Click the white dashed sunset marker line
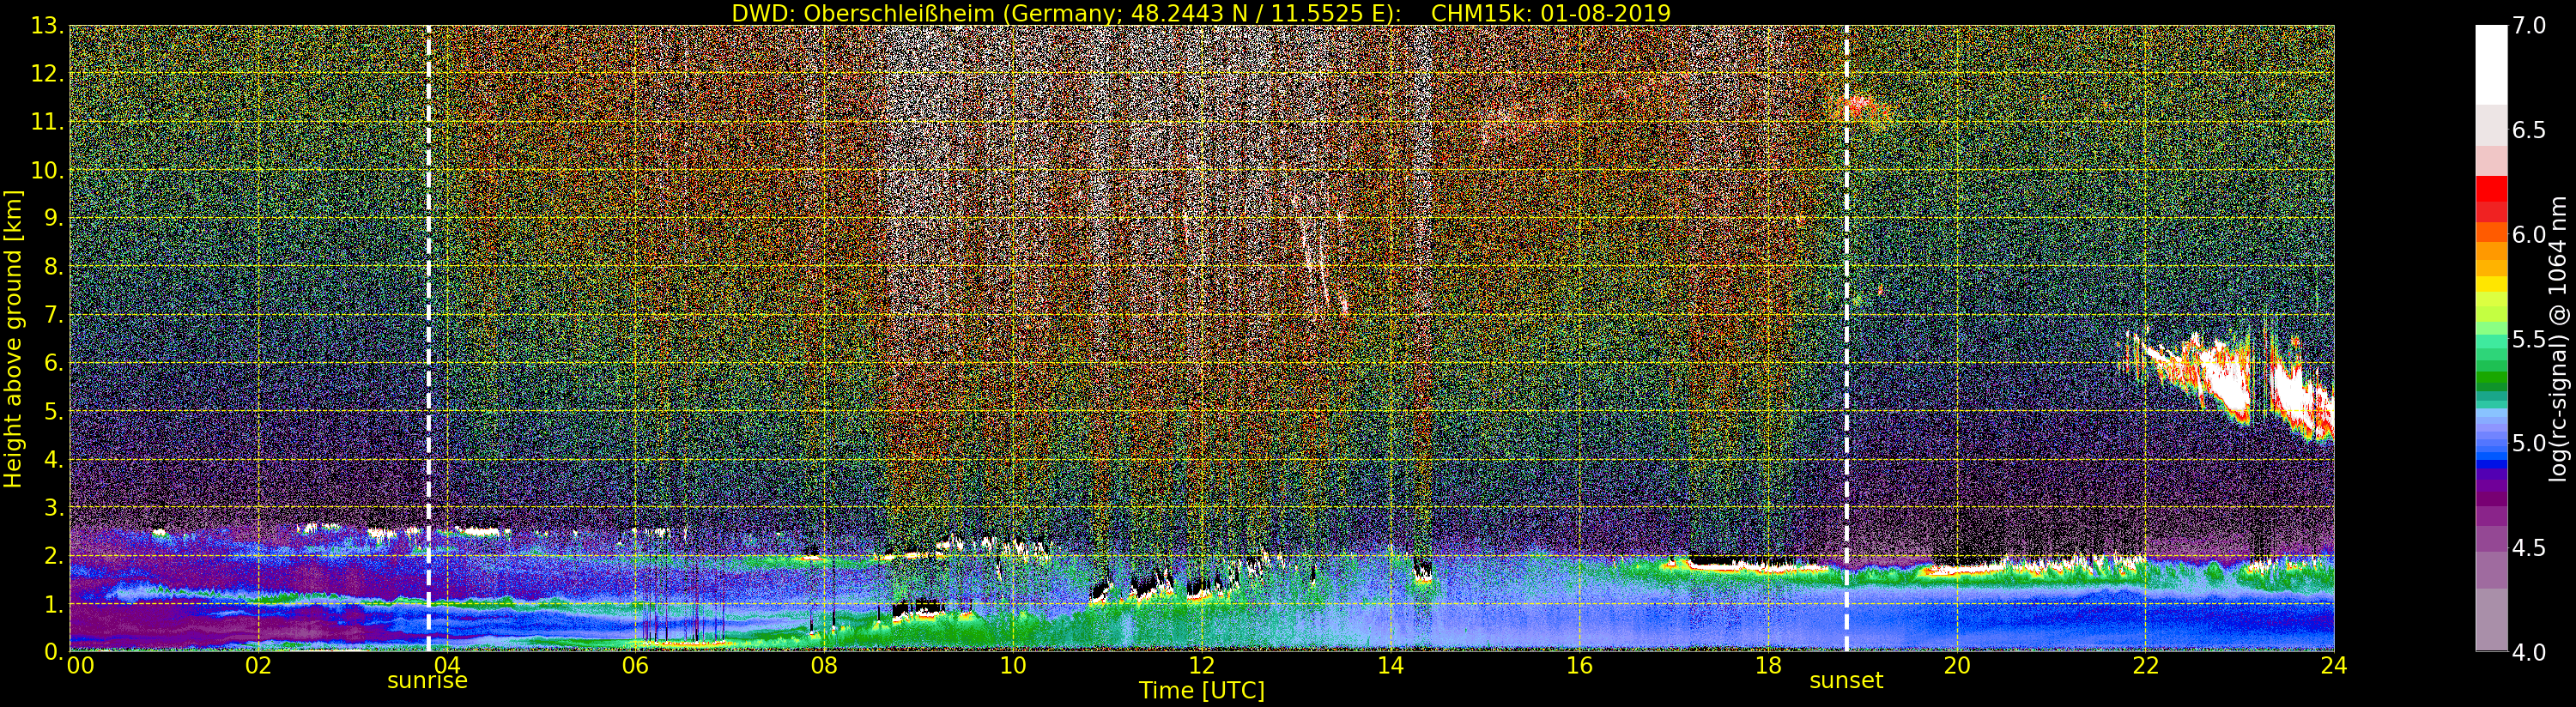 1846,338
